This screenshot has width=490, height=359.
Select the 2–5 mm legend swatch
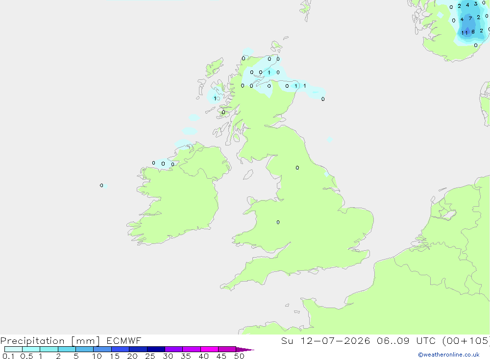coord(67,349)
